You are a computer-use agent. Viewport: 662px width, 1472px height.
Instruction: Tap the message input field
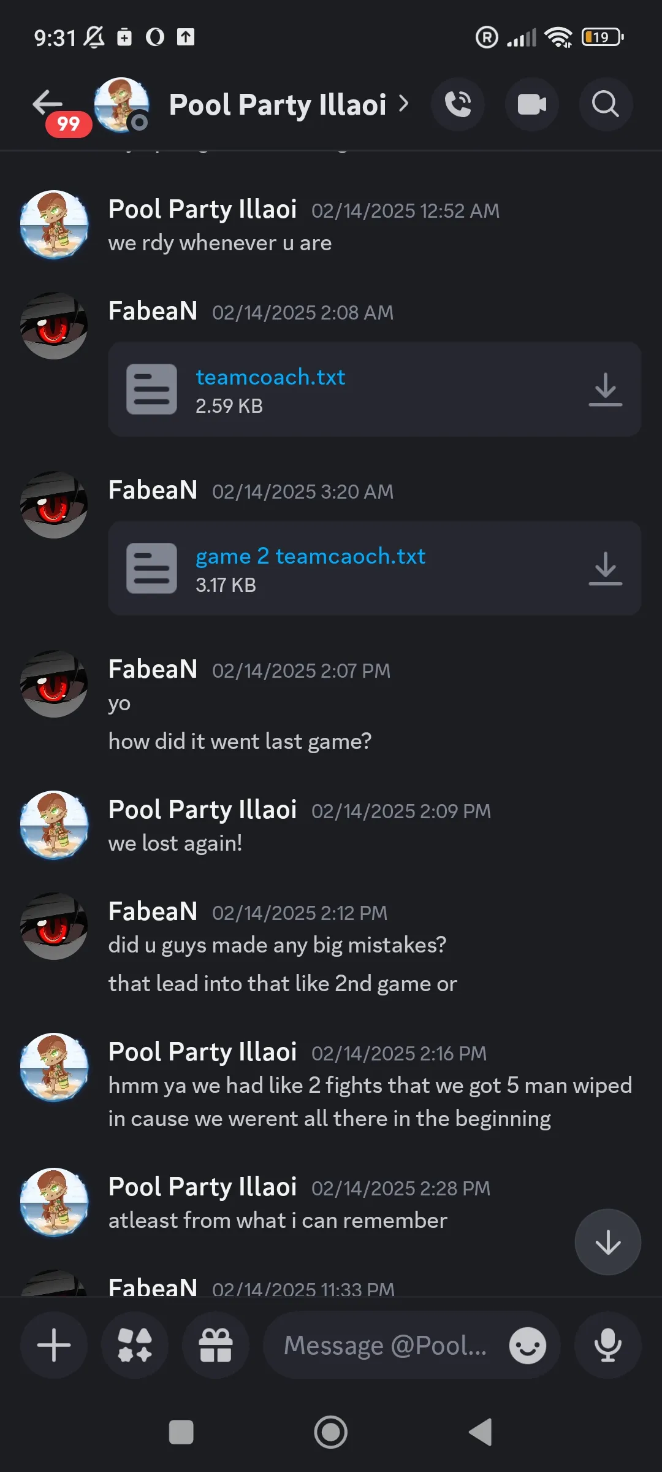coord(386,1346)
